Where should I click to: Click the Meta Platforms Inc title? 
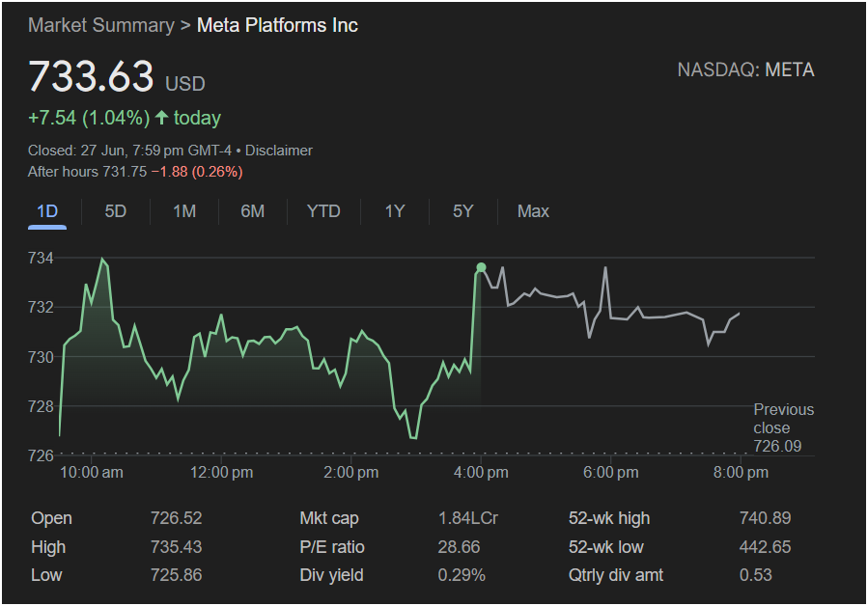pyautogui.click(x=277, y=25)
